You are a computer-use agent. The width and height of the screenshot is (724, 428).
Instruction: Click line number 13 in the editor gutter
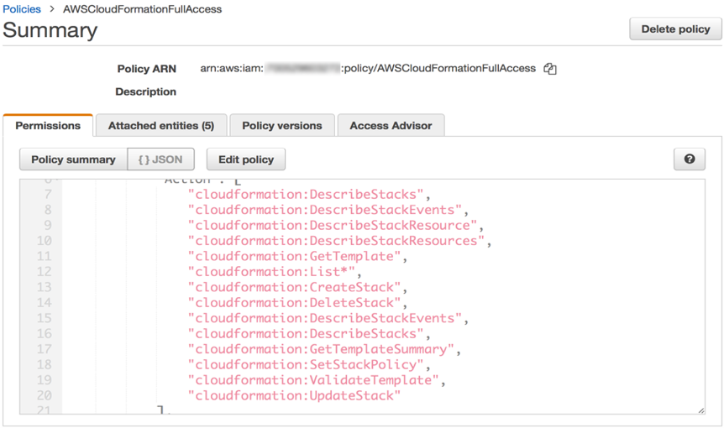[45, 287]
